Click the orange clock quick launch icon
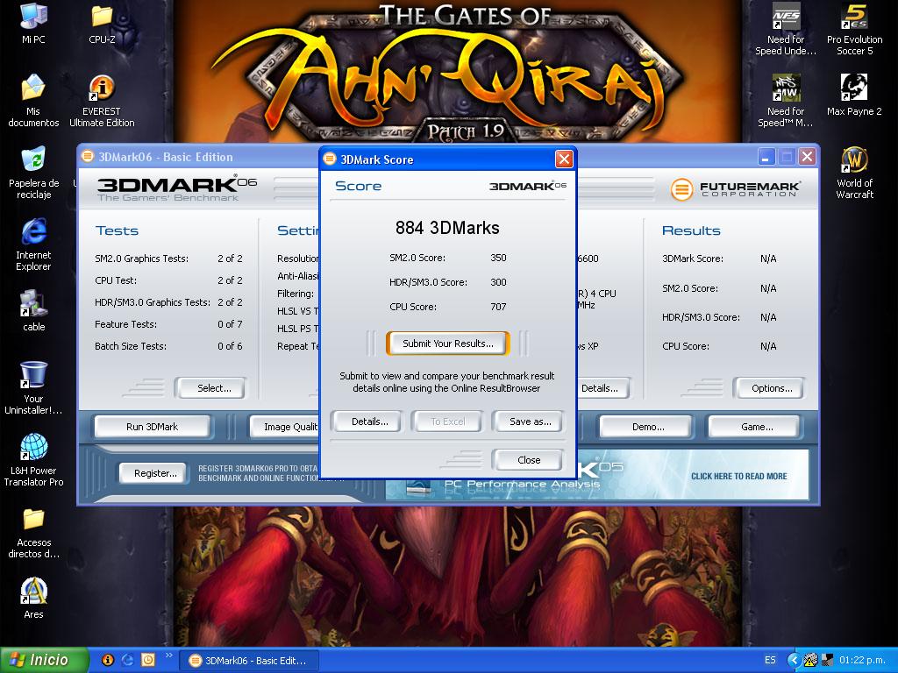 point(147,660)
